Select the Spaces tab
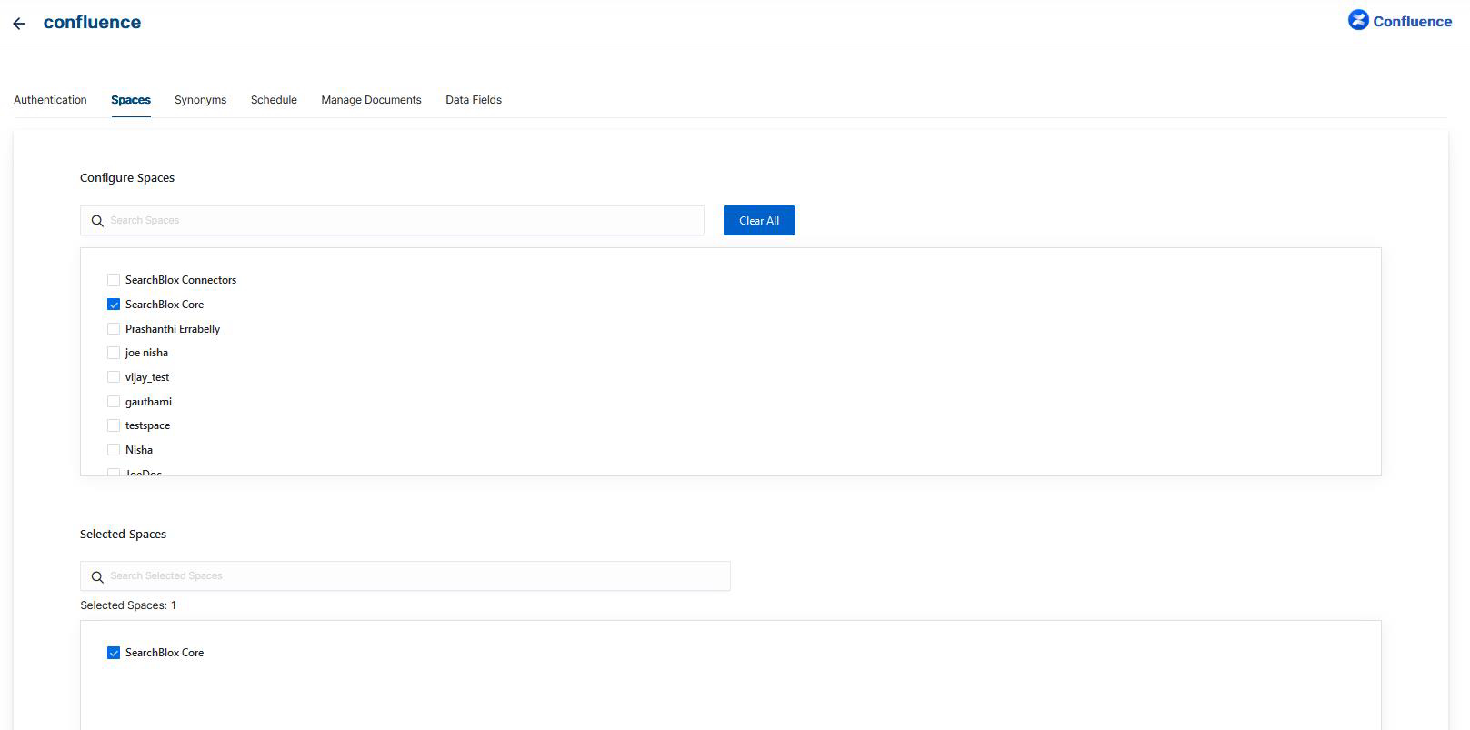The image size is (1470, 730). 131,100
